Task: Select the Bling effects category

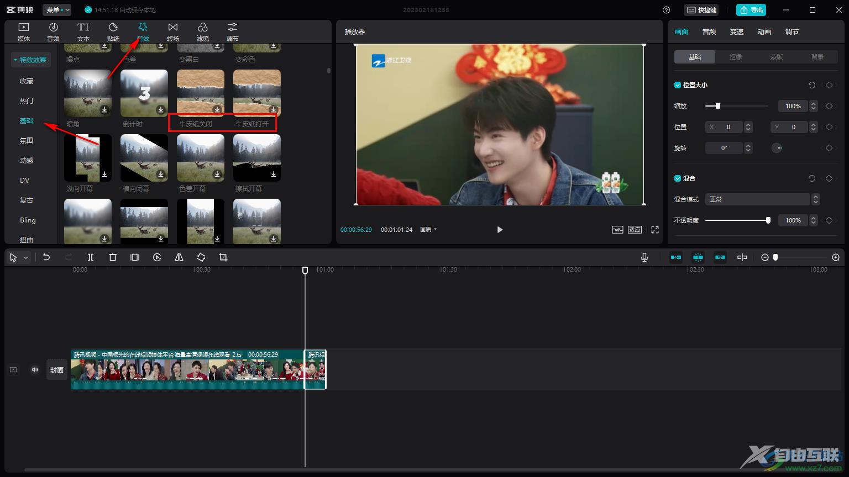Action: (28, 220)
